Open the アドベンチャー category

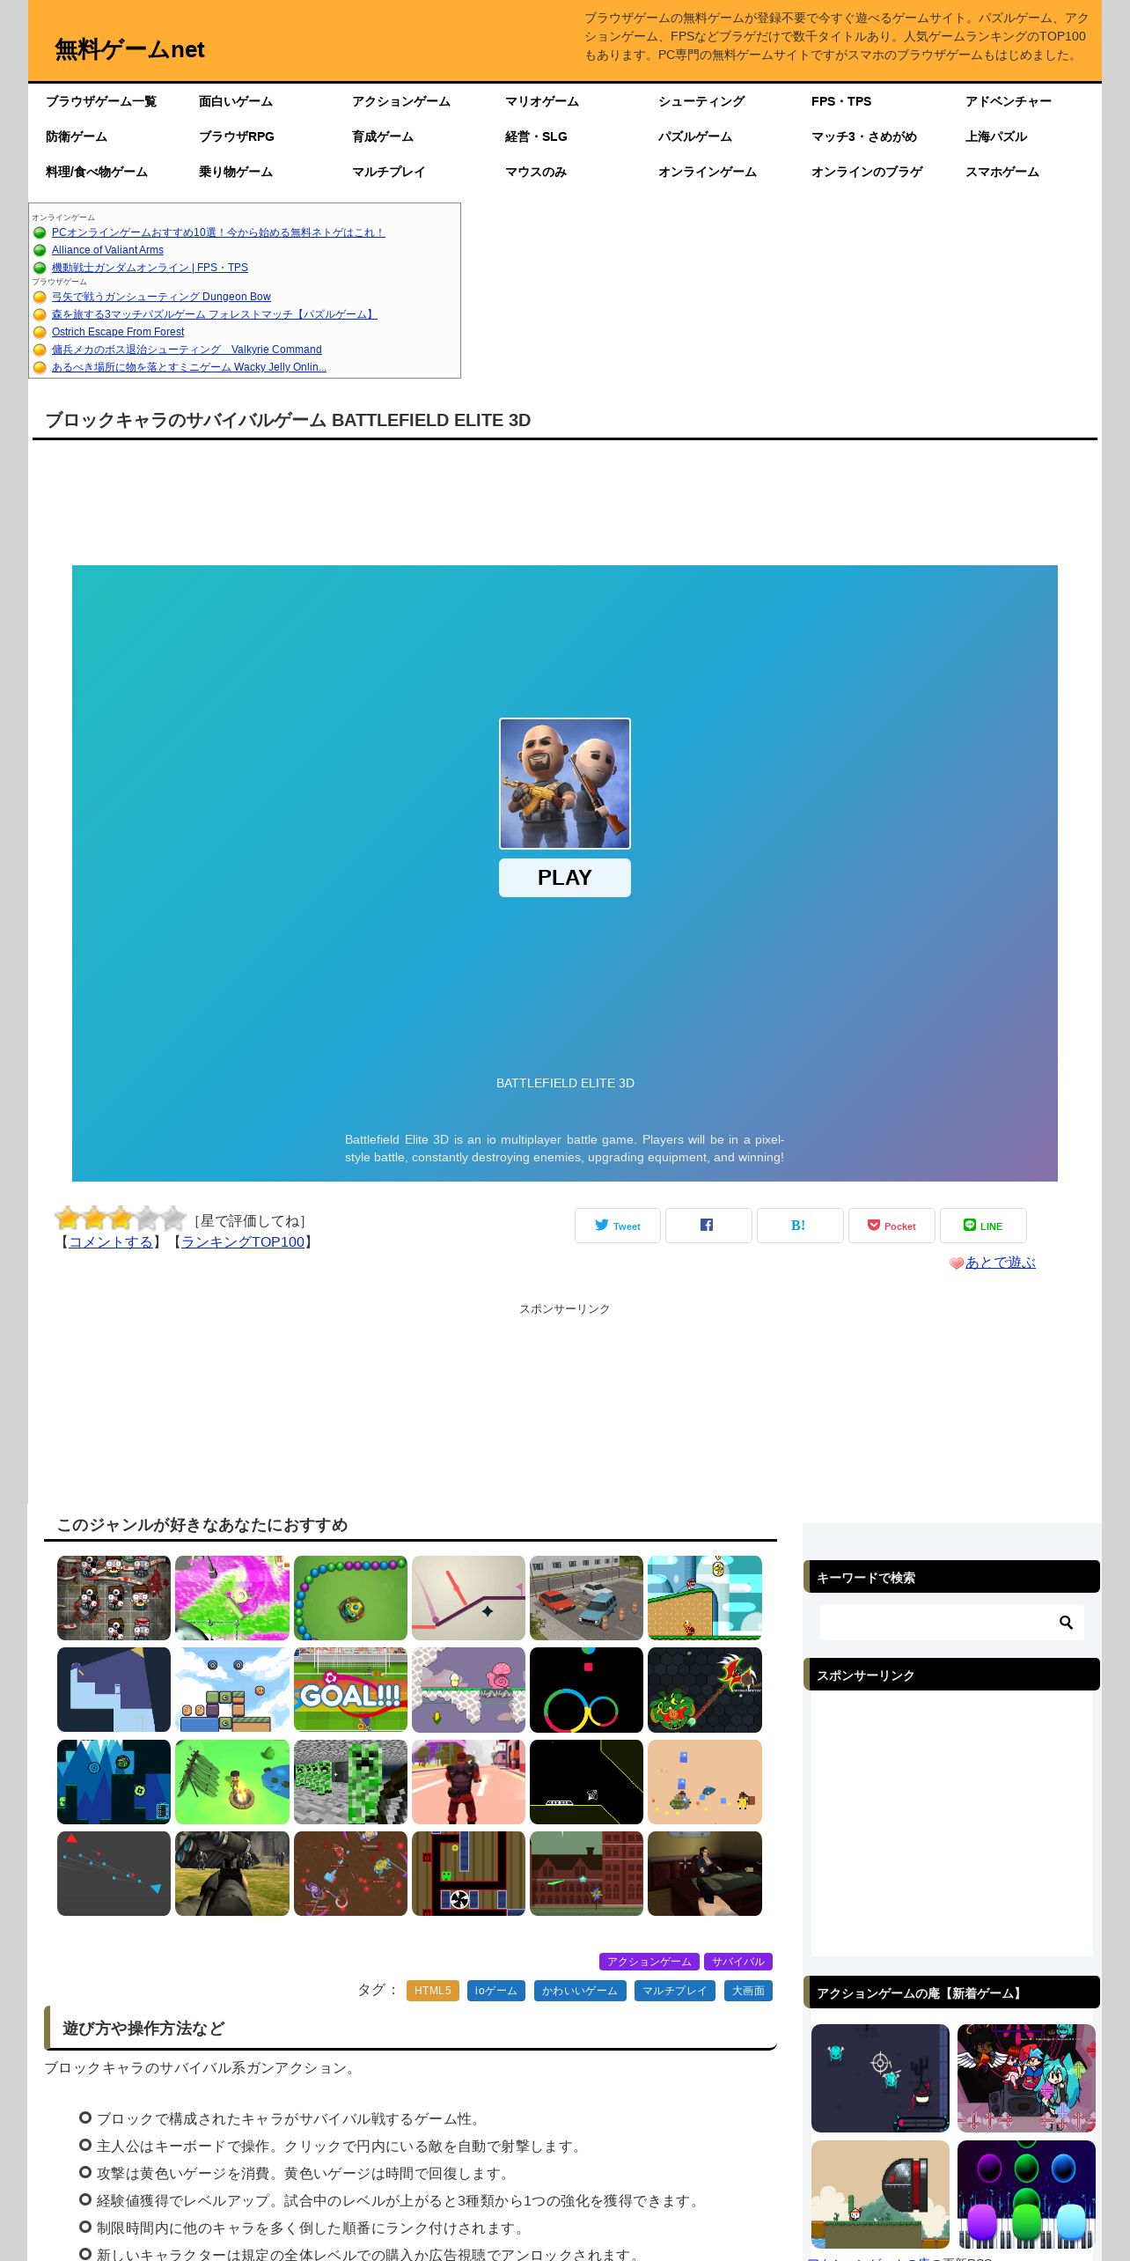(x=1009, y=101)
